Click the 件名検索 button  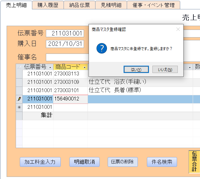[x=162, y=162]
